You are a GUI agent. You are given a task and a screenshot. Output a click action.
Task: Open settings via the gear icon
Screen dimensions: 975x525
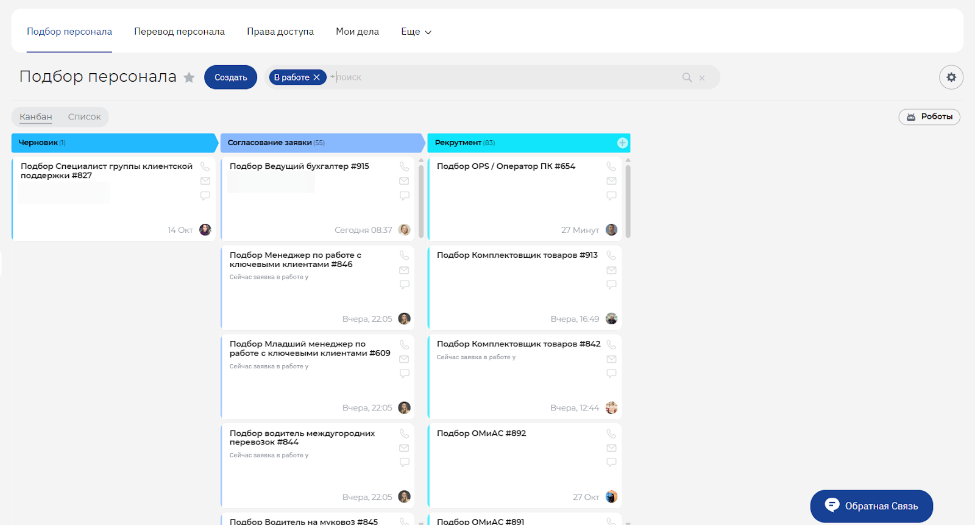(x=951, y=77)
